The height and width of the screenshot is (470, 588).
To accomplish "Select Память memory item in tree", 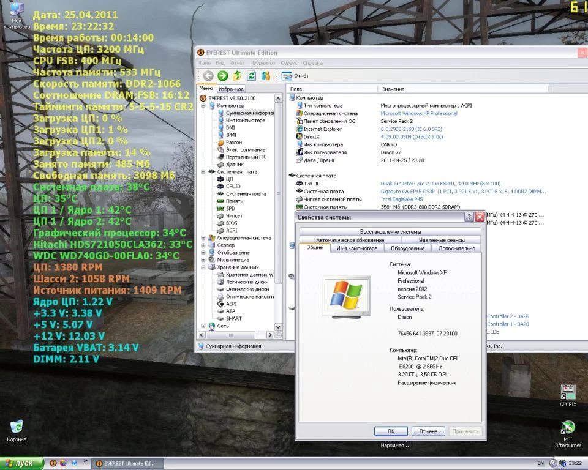I will 235,201.
